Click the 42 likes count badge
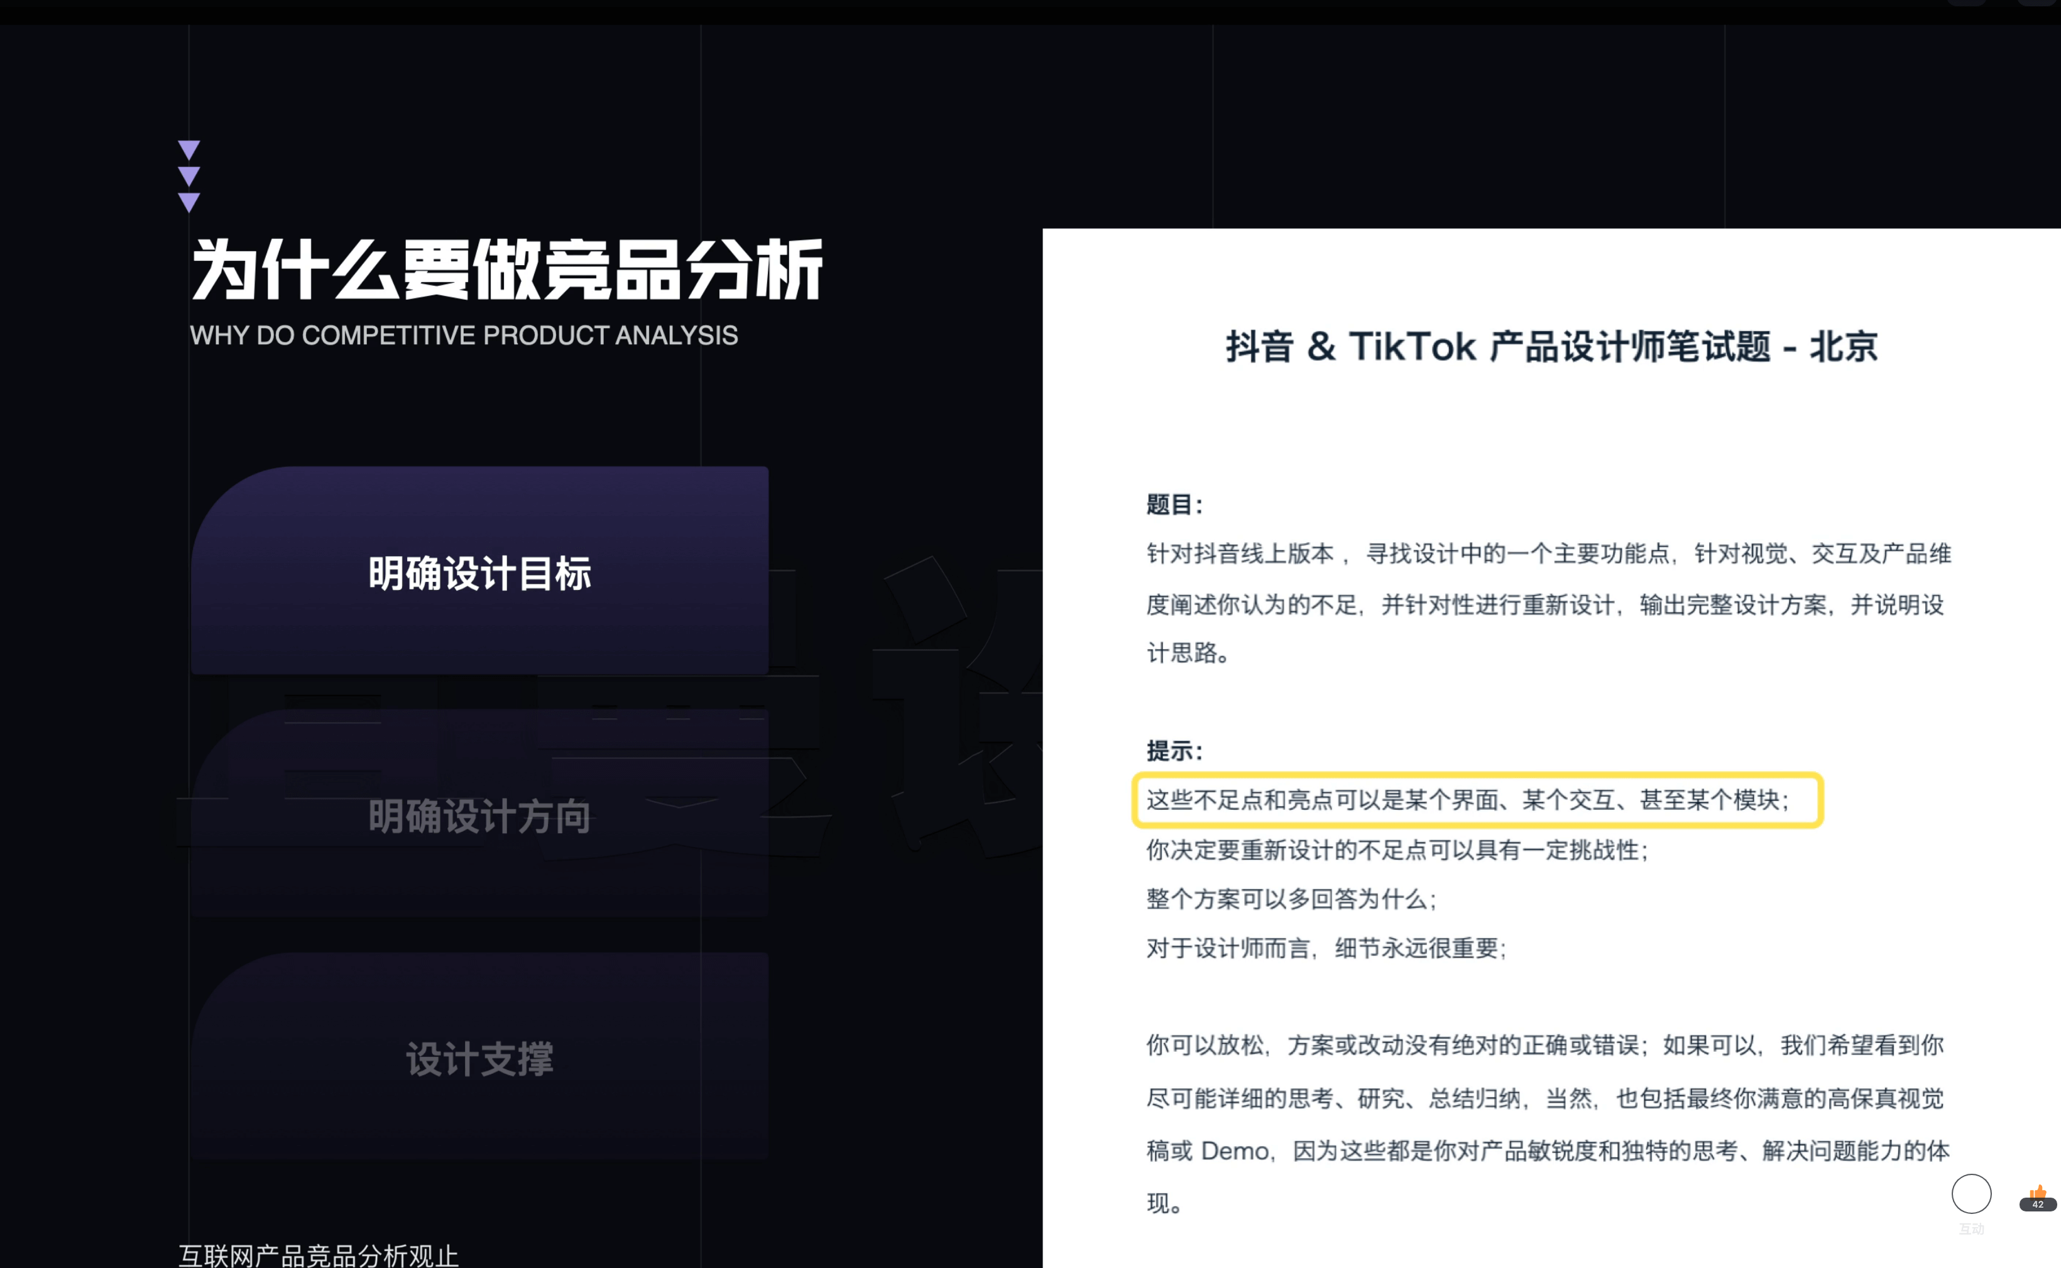The width and height of the screenshot is (2061, 1268). coord(2038,1205)
